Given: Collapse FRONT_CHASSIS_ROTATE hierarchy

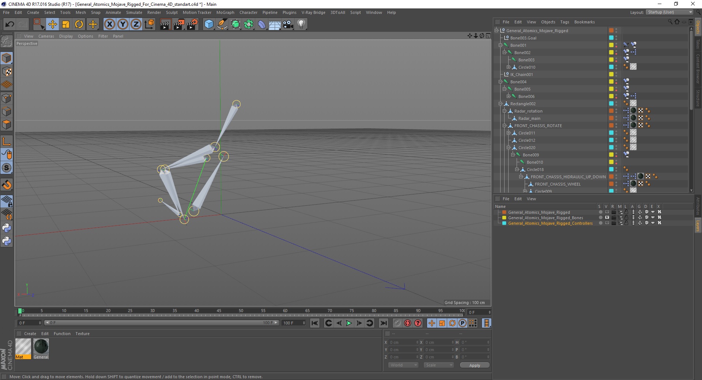Looking at the screenshot, I should pyautogui.click(x=505, y=126).
